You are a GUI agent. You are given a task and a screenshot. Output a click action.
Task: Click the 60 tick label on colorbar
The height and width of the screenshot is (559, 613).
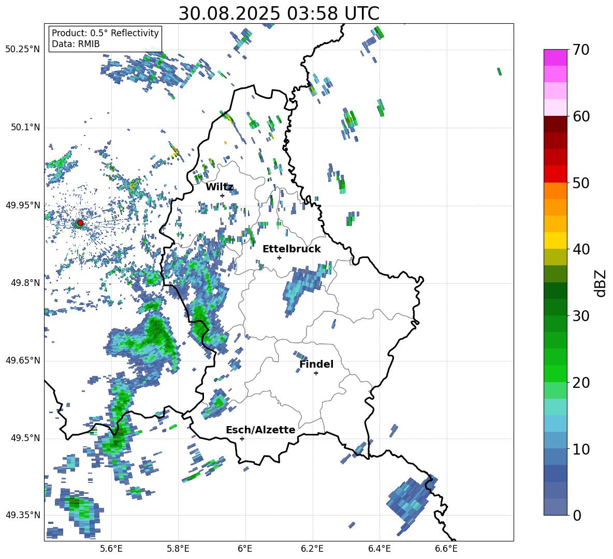580,116
